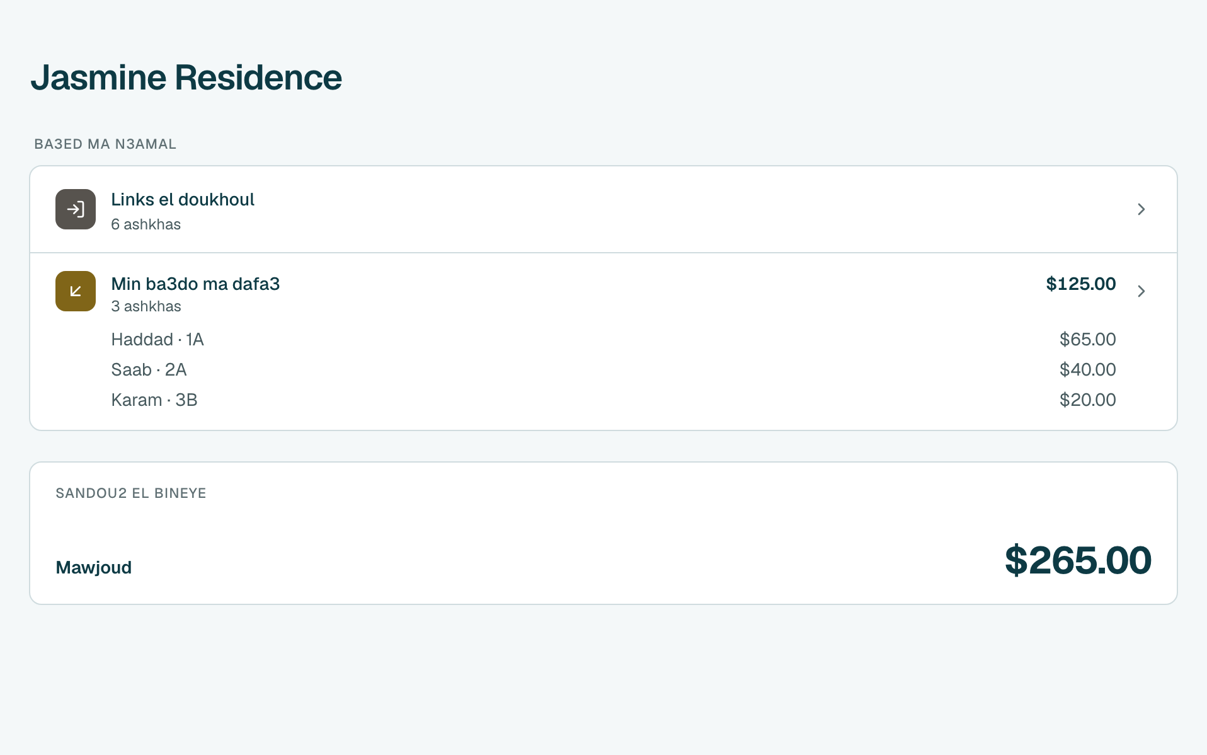Click the BA3ED MA N3AMAL section label

pyautogui.click(x=105, y=144)
